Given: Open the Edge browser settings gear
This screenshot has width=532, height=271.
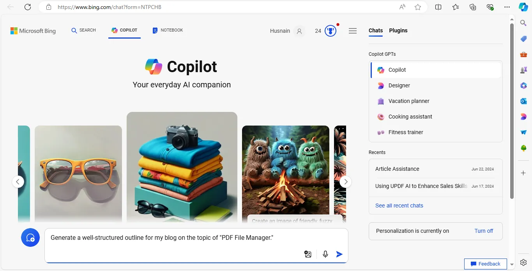Looking at the screenshot, I should [523, 262].
